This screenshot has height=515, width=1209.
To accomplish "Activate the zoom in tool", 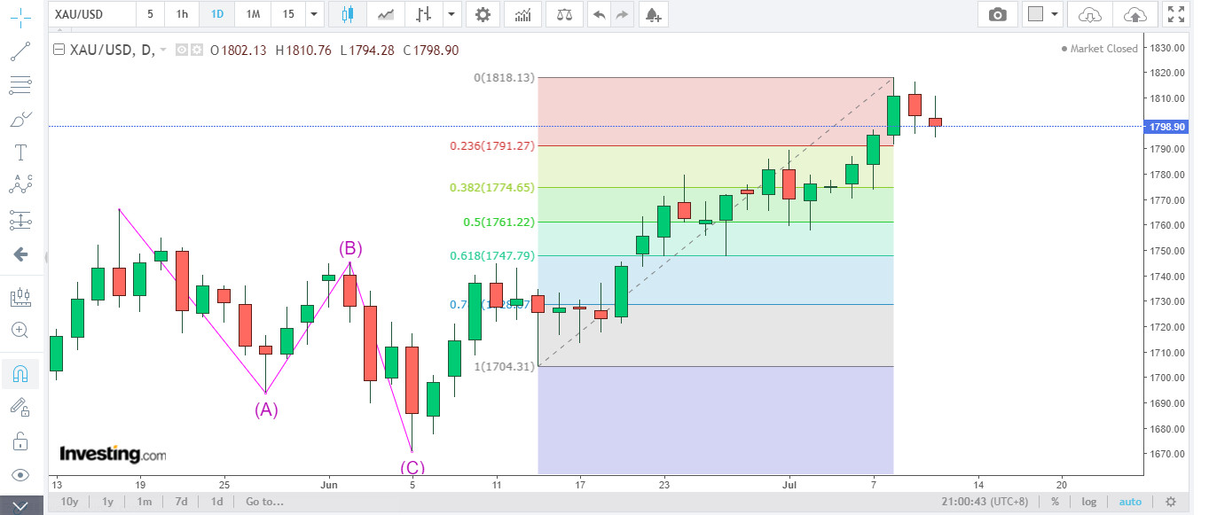I will [20, 330].
